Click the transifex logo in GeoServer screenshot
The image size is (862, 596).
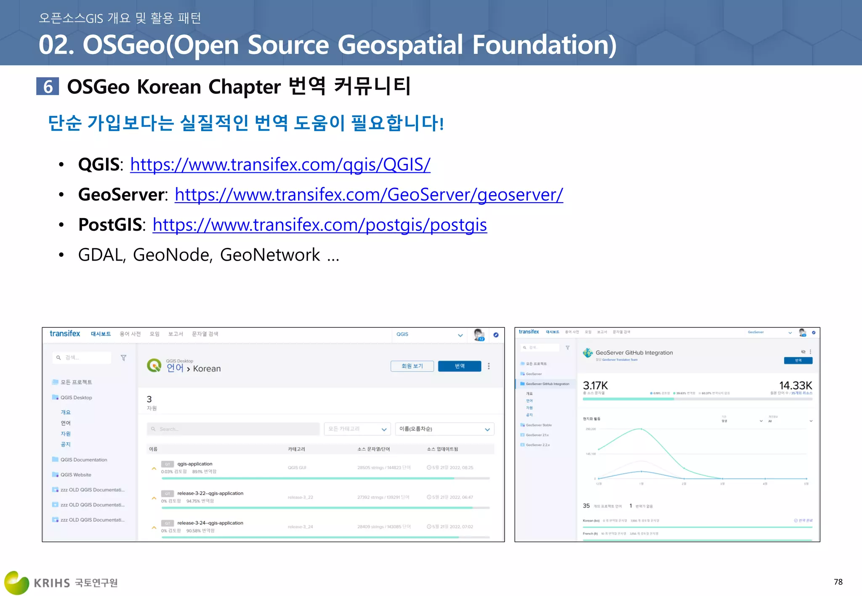click(x=529, y=332)
